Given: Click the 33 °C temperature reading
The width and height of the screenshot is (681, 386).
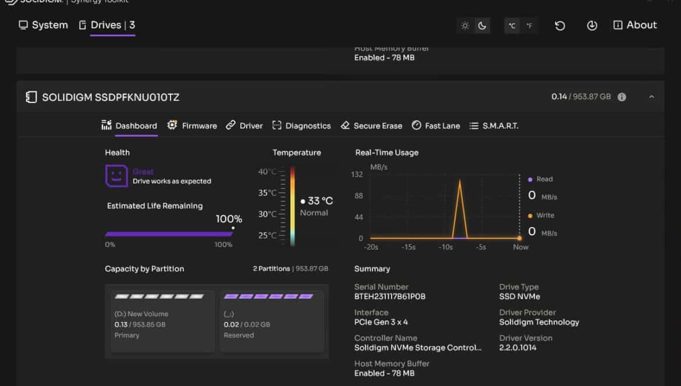Looking at the screenshot, I should coord(320,201).
